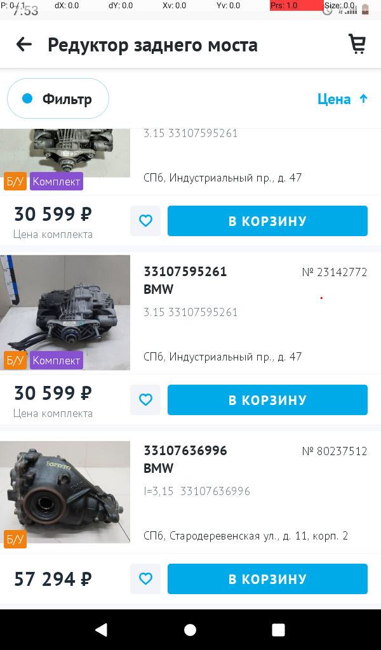
Task: Change sort order via Цена
Action: [x=334, y=99]
